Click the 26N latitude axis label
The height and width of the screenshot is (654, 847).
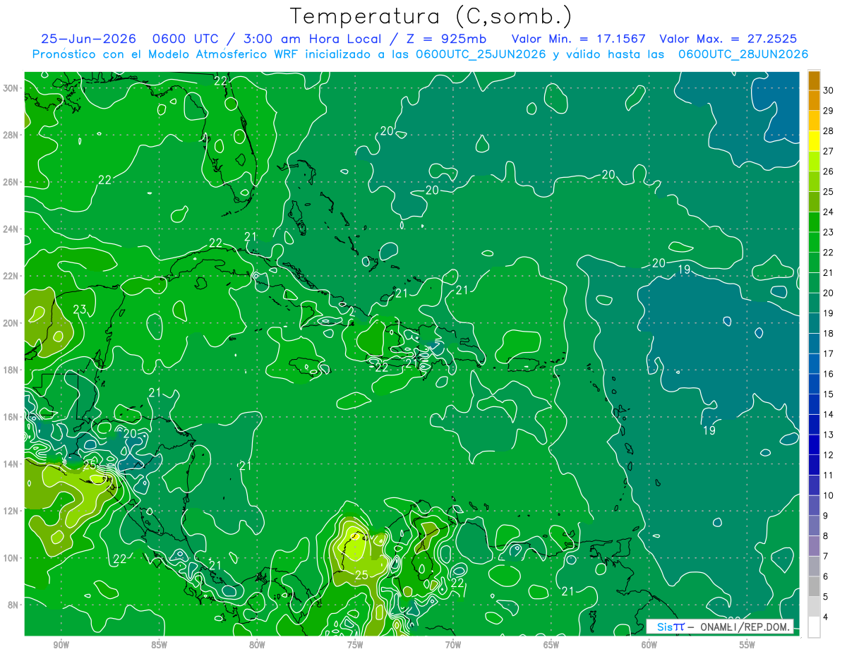click(x=11, y=182)
